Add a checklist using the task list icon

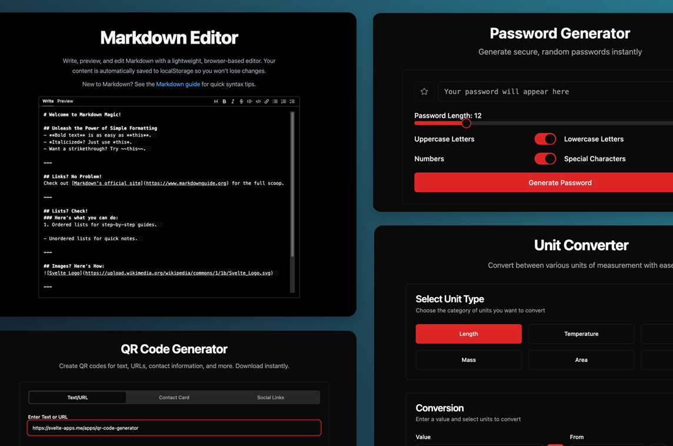[x=292, y=102]
